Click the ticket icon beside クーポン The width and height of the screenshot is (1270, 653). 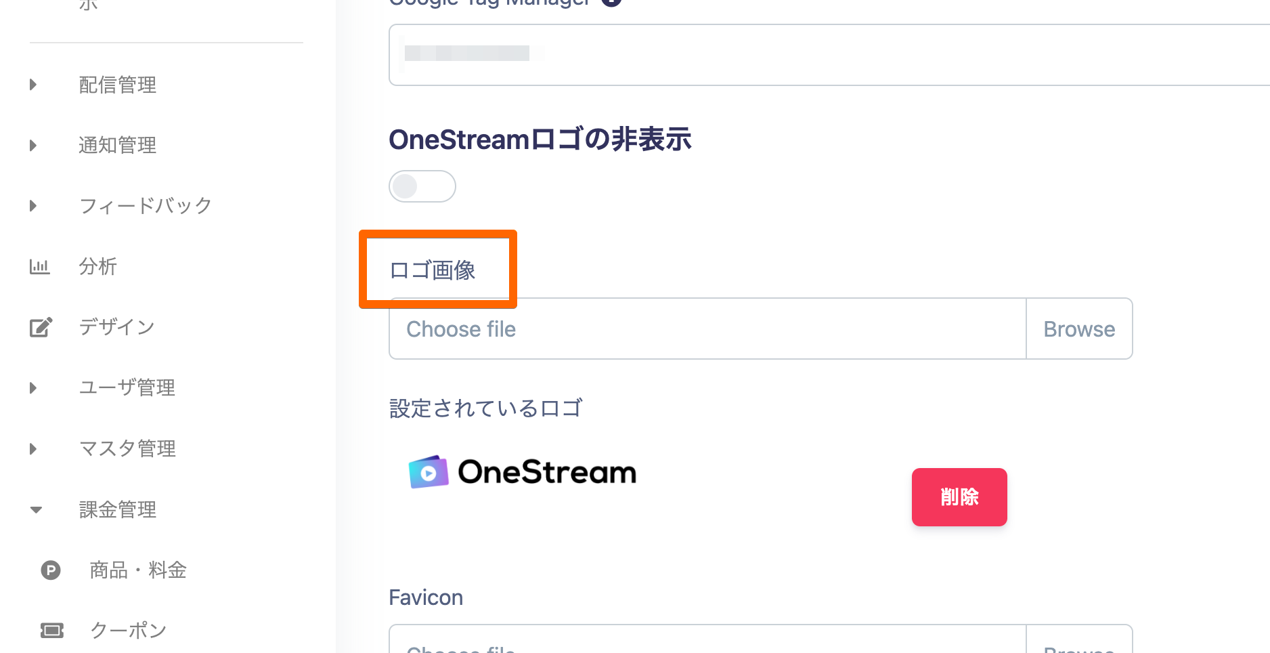(52, 631)
